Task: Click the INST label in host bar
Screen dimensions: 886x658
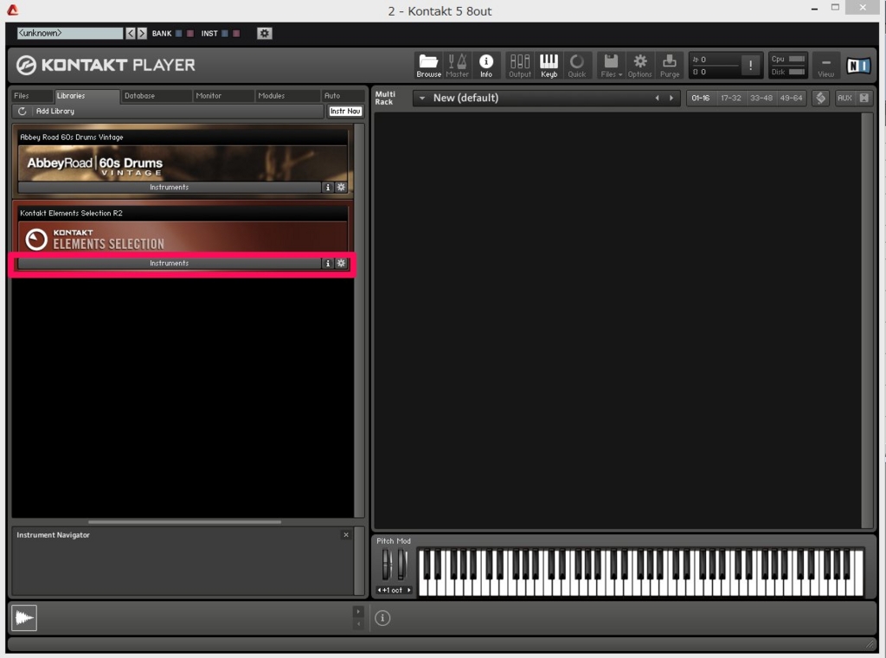Action: coord(209,34)
